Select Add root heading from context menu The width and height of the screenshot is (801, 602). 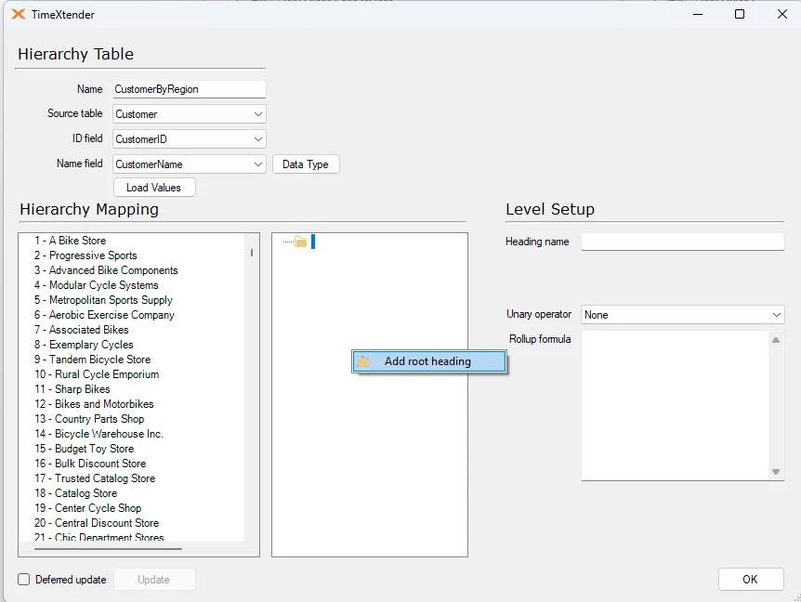click(427, 361)
